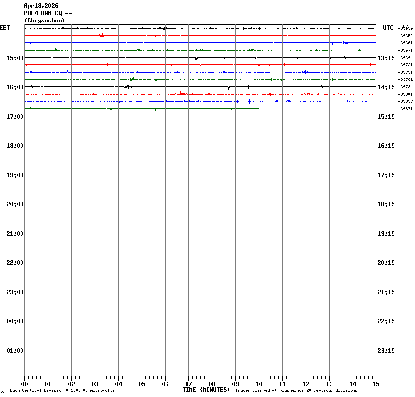The height and width of the screenshot is (397, 415).
Task: Click the traces clipped footnote text
Action: [x=296, y=391]
